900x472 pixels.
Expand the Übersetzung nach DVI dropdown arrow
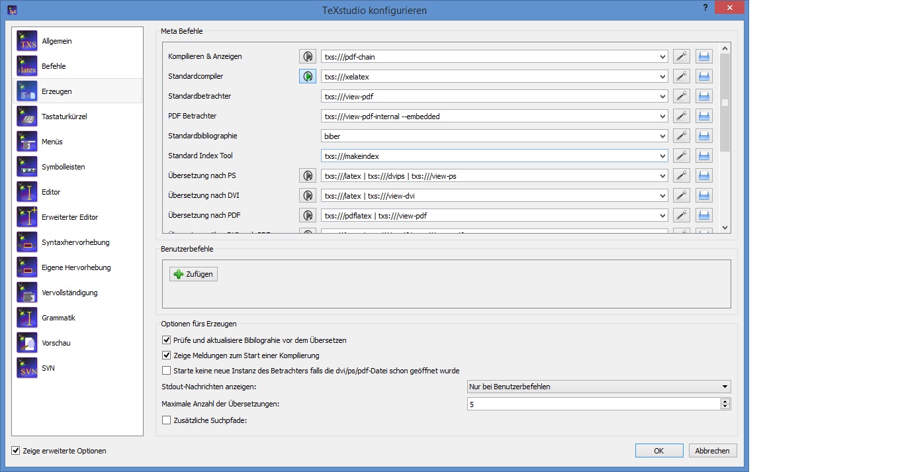pos(662,196)
